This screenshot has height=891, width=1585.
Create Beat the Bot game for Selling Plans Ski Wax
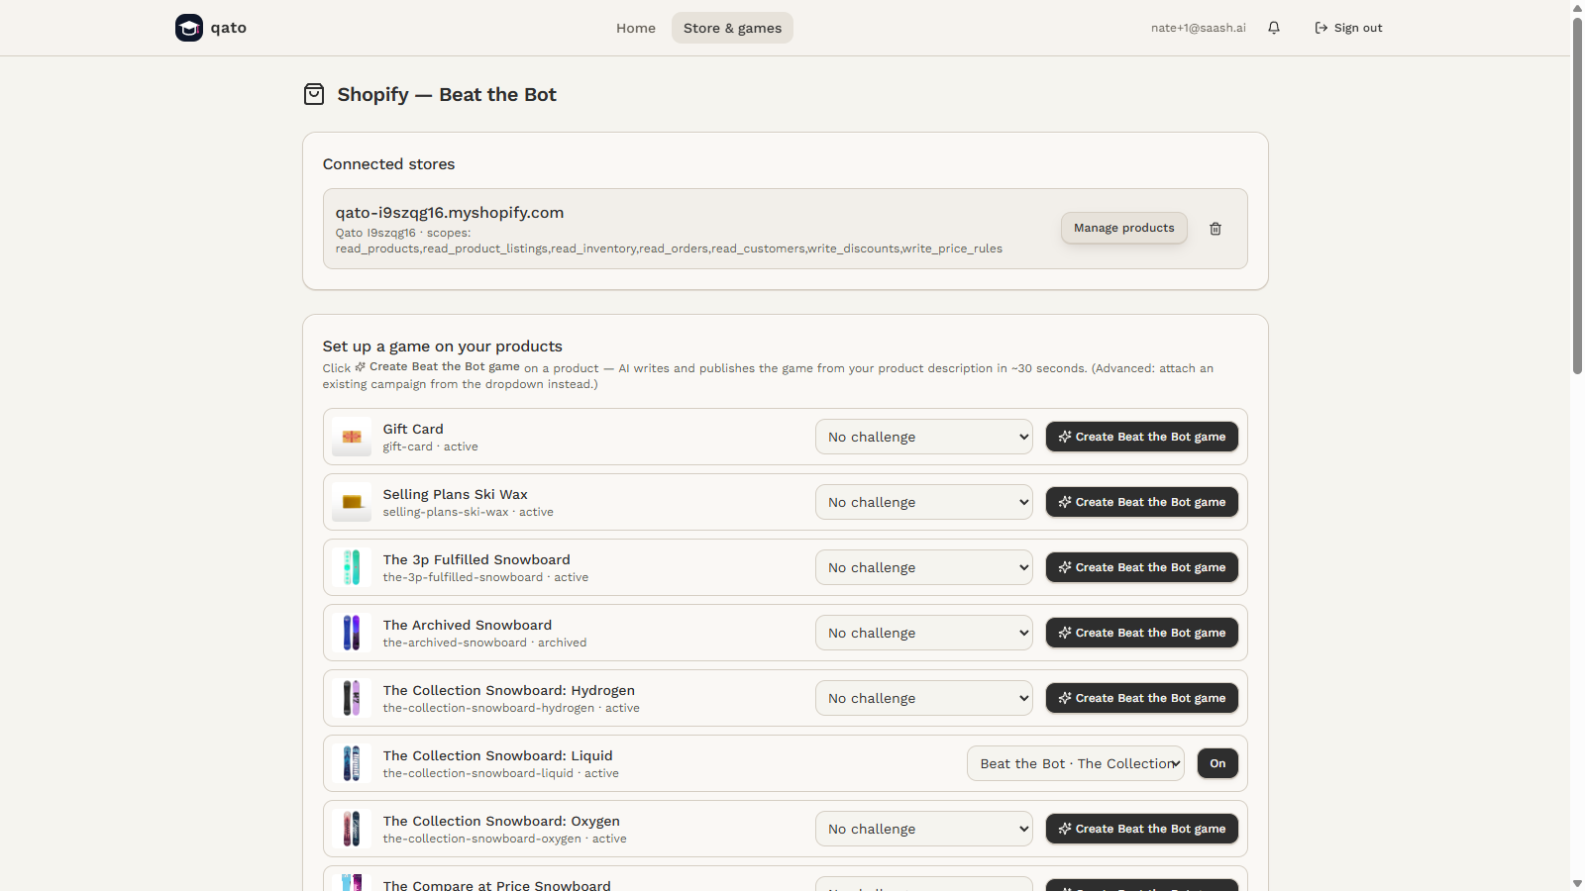[x=1142, y=502]
